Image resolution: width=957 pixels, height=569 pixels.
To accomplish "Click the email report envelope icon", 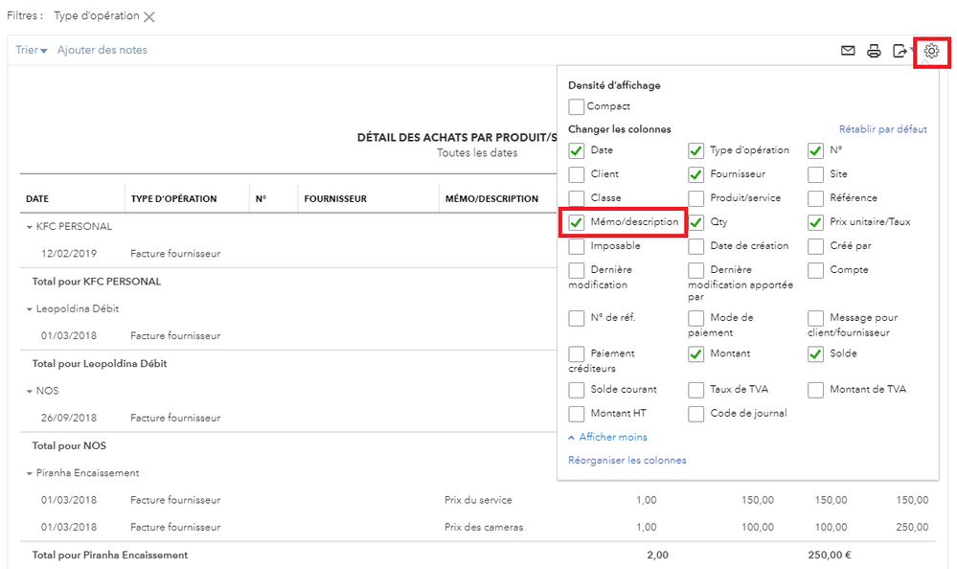I will pos(848,51).
